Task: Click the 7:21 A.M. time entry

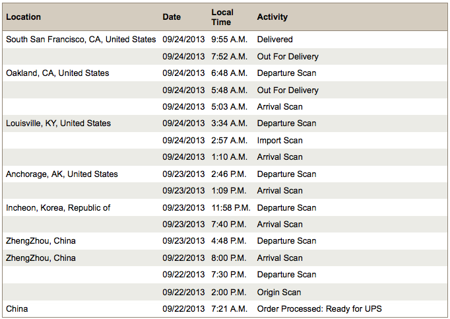Action: click(x=230, y=308)
